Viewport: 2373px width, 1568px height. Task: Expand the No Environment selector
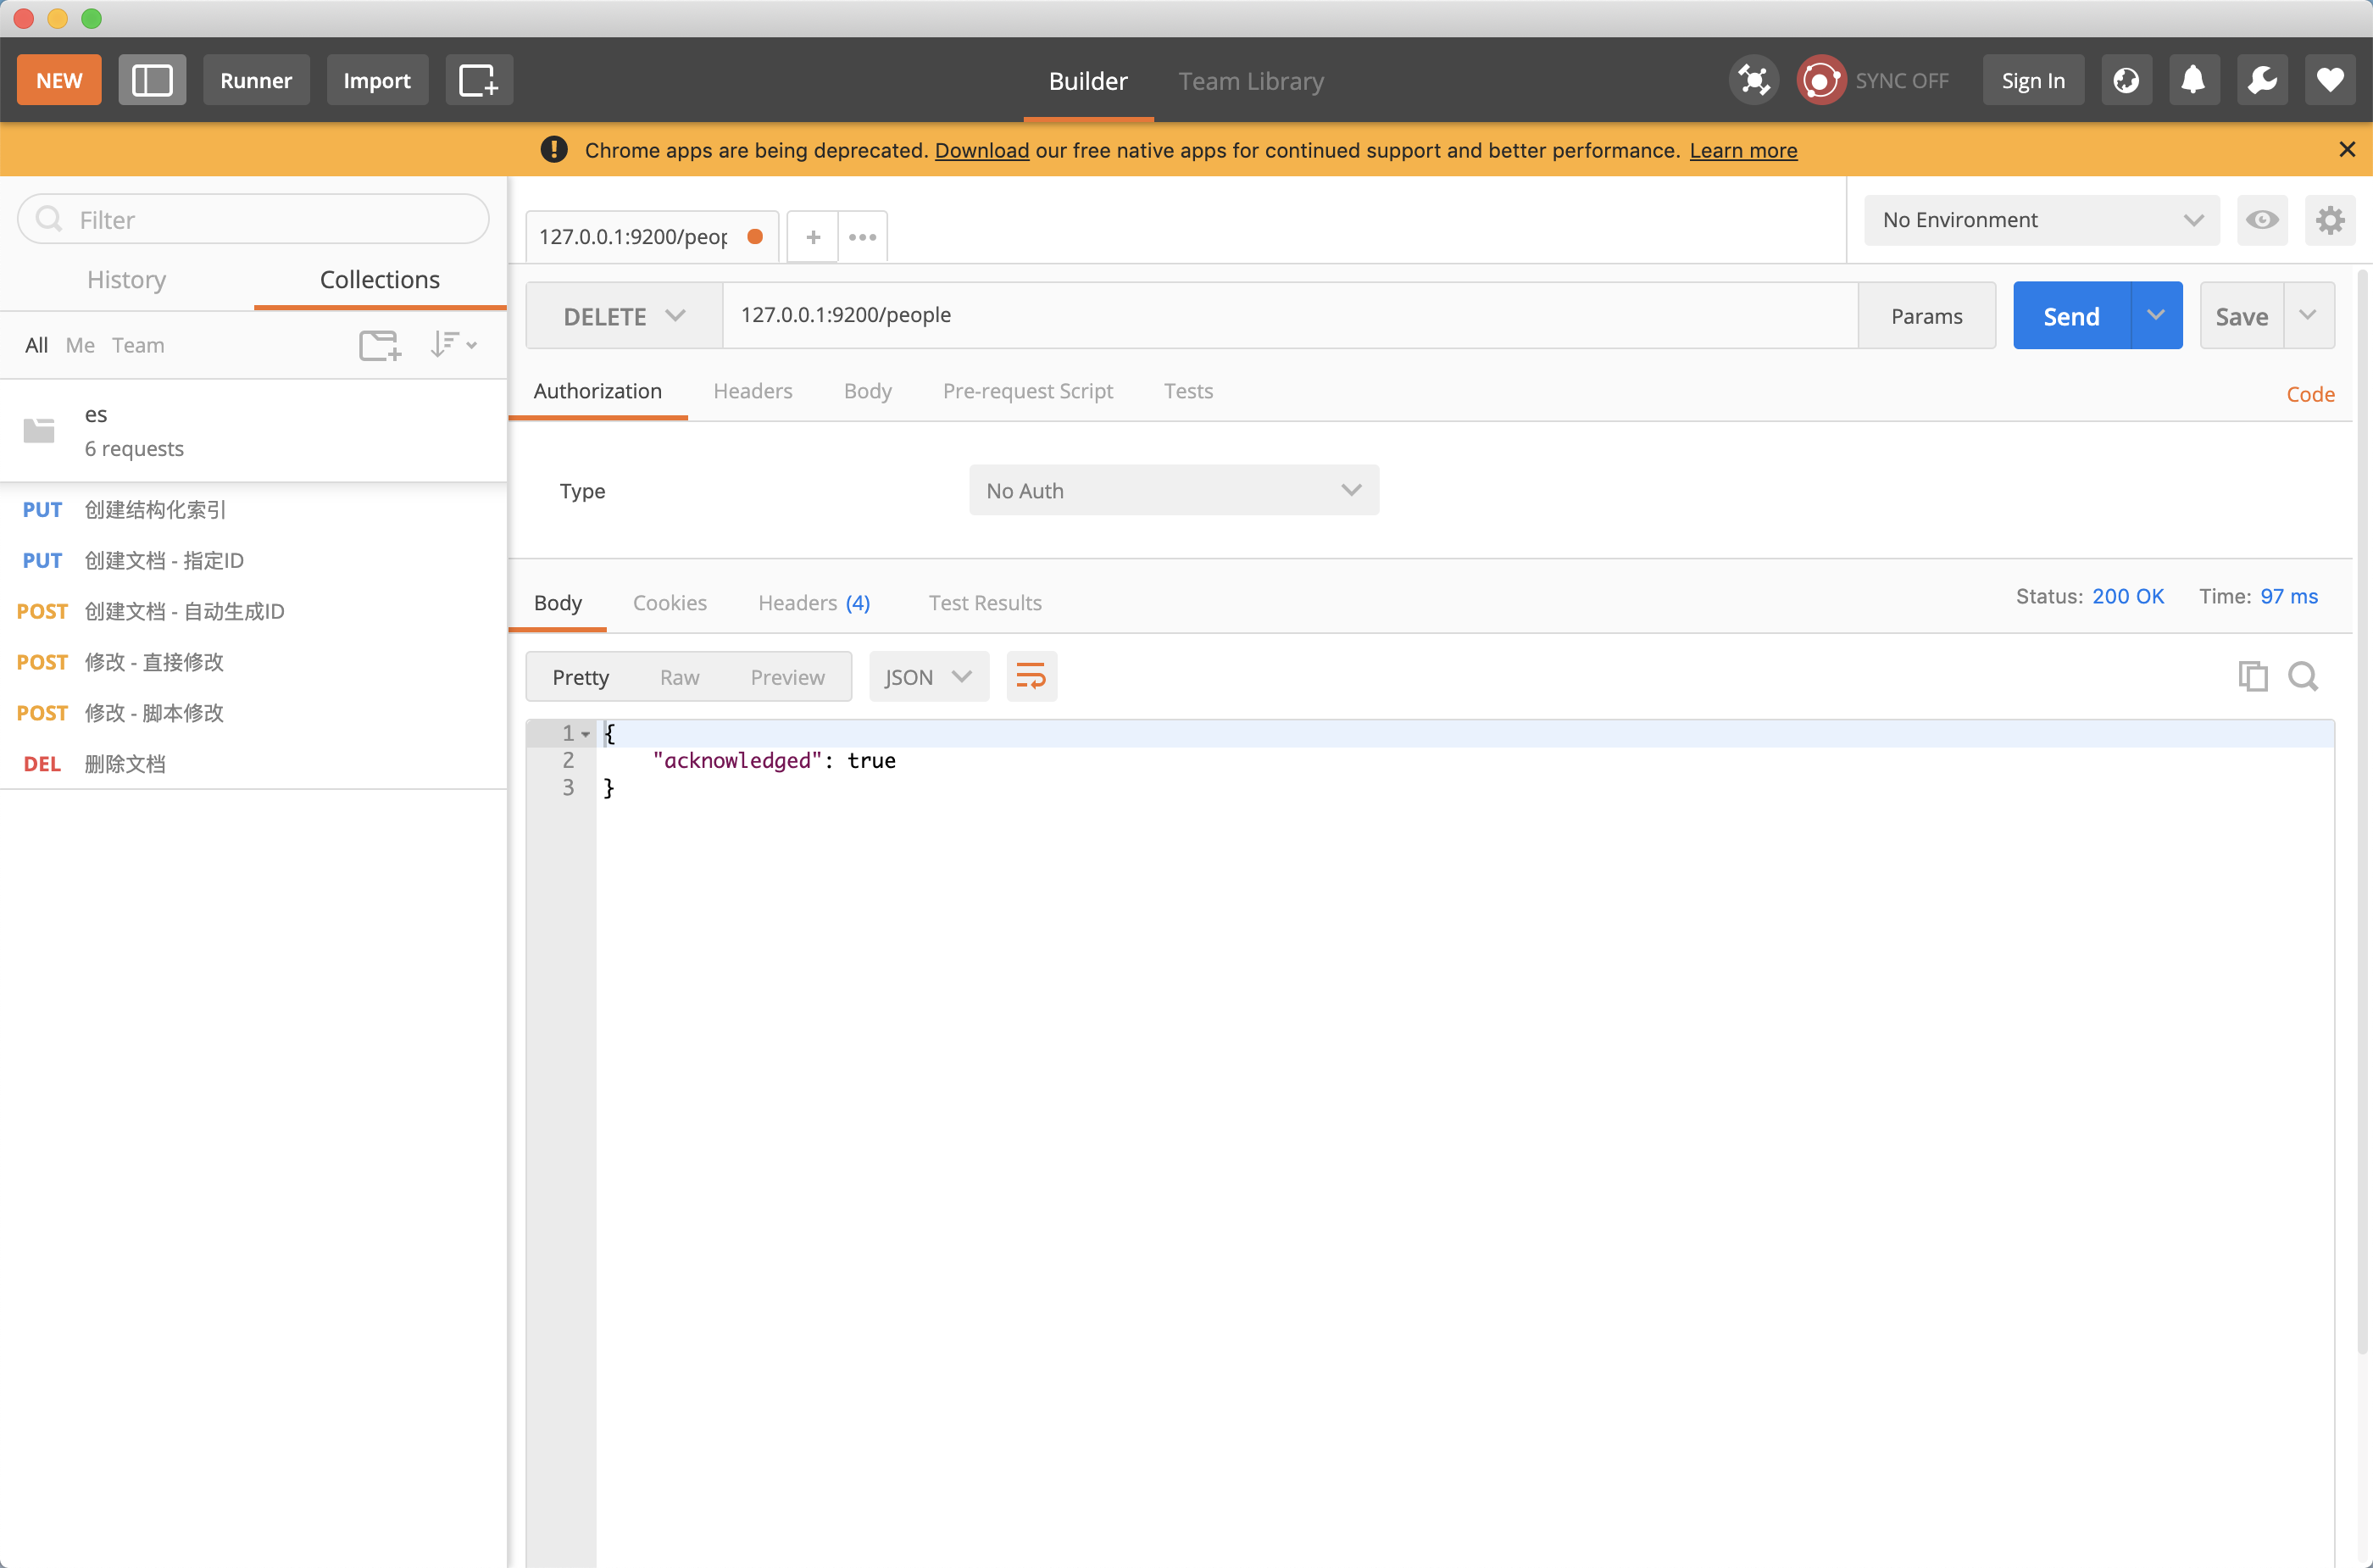[x=2041, y=220]
